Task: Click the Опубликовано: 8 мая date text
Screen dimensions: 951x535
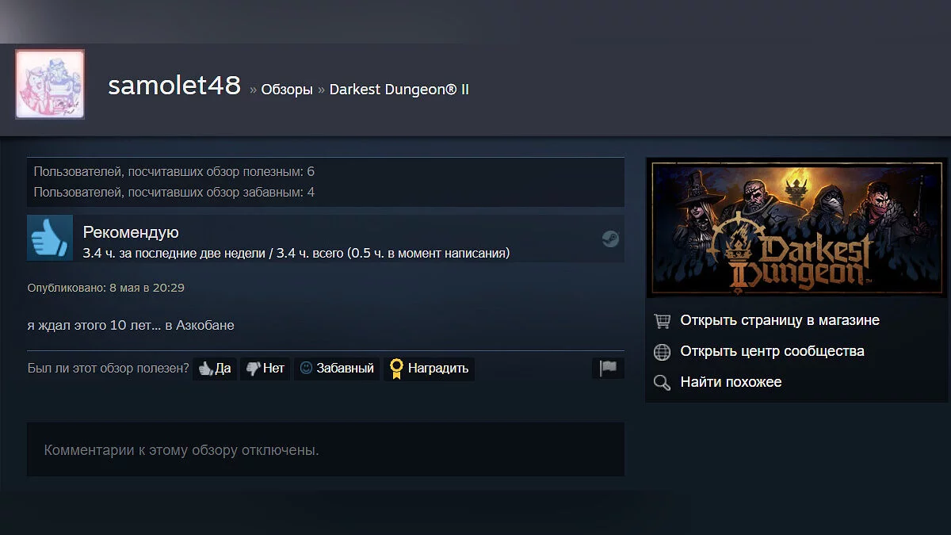Action: pyautogui.click(x=105, y=288)
